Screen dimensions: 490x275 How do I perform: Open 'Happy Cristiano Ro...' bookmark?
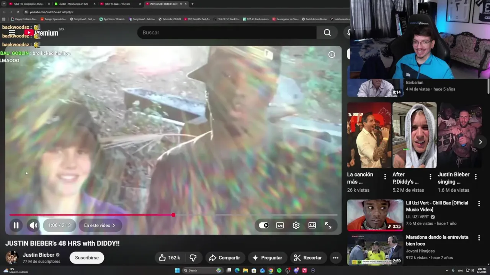24,19
